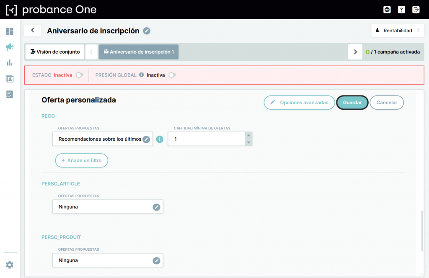Viewport: 429px width, 278px height.
Task: Click the Guardar button
Action: (352, 103)
